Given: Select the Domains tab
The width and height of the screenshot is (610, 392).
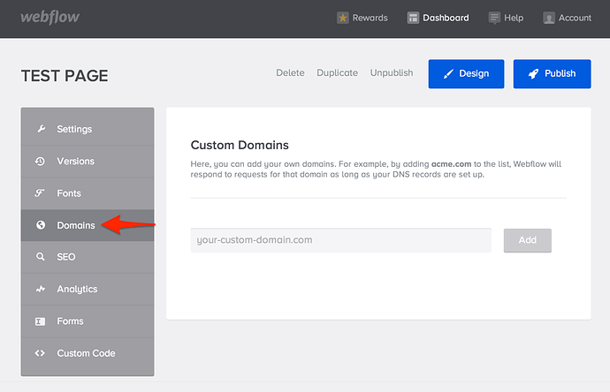Looking at the screenshot, I should pos(88,225).
